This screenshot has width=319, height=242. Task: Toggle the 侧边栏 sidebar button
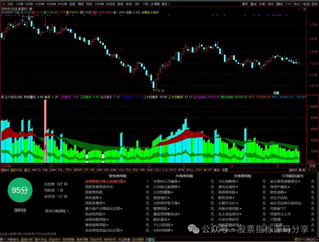click(312, 240)
